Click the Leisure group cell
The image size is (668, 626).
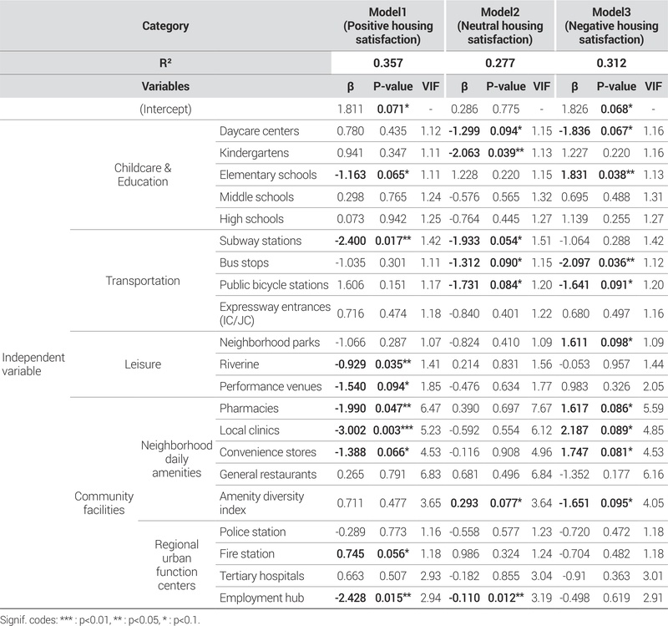point(143,364)
